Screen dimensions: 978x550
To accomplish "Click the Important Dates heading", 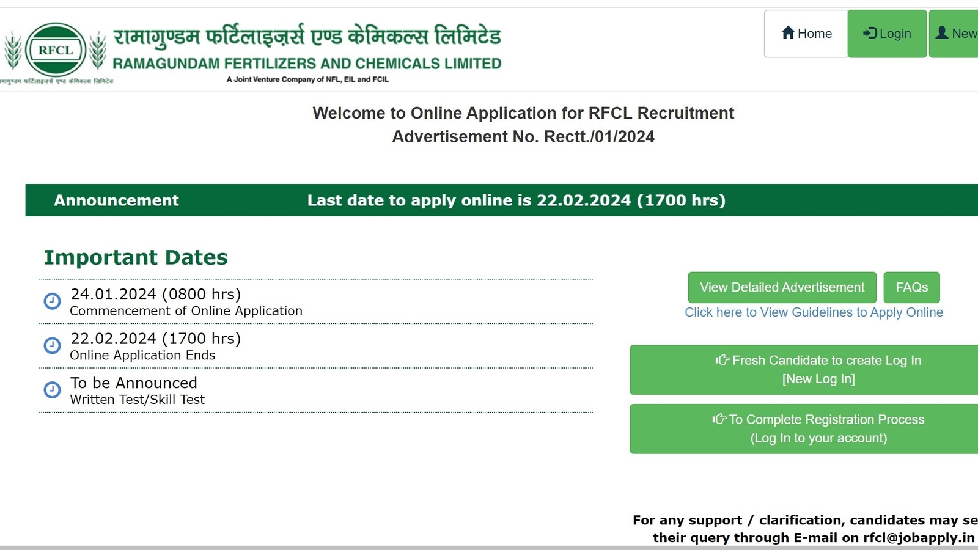I will [136, 257].
